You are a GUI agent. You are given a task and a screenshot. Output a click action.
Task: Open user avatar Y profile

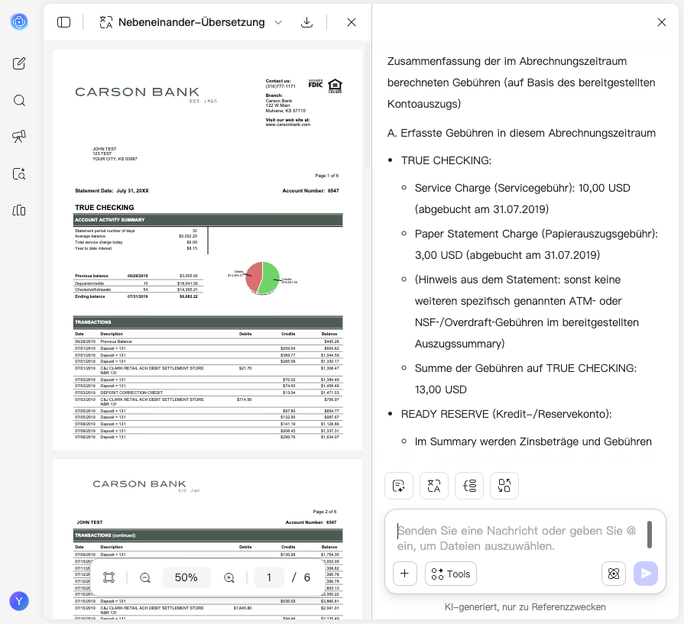pos(19,601)
